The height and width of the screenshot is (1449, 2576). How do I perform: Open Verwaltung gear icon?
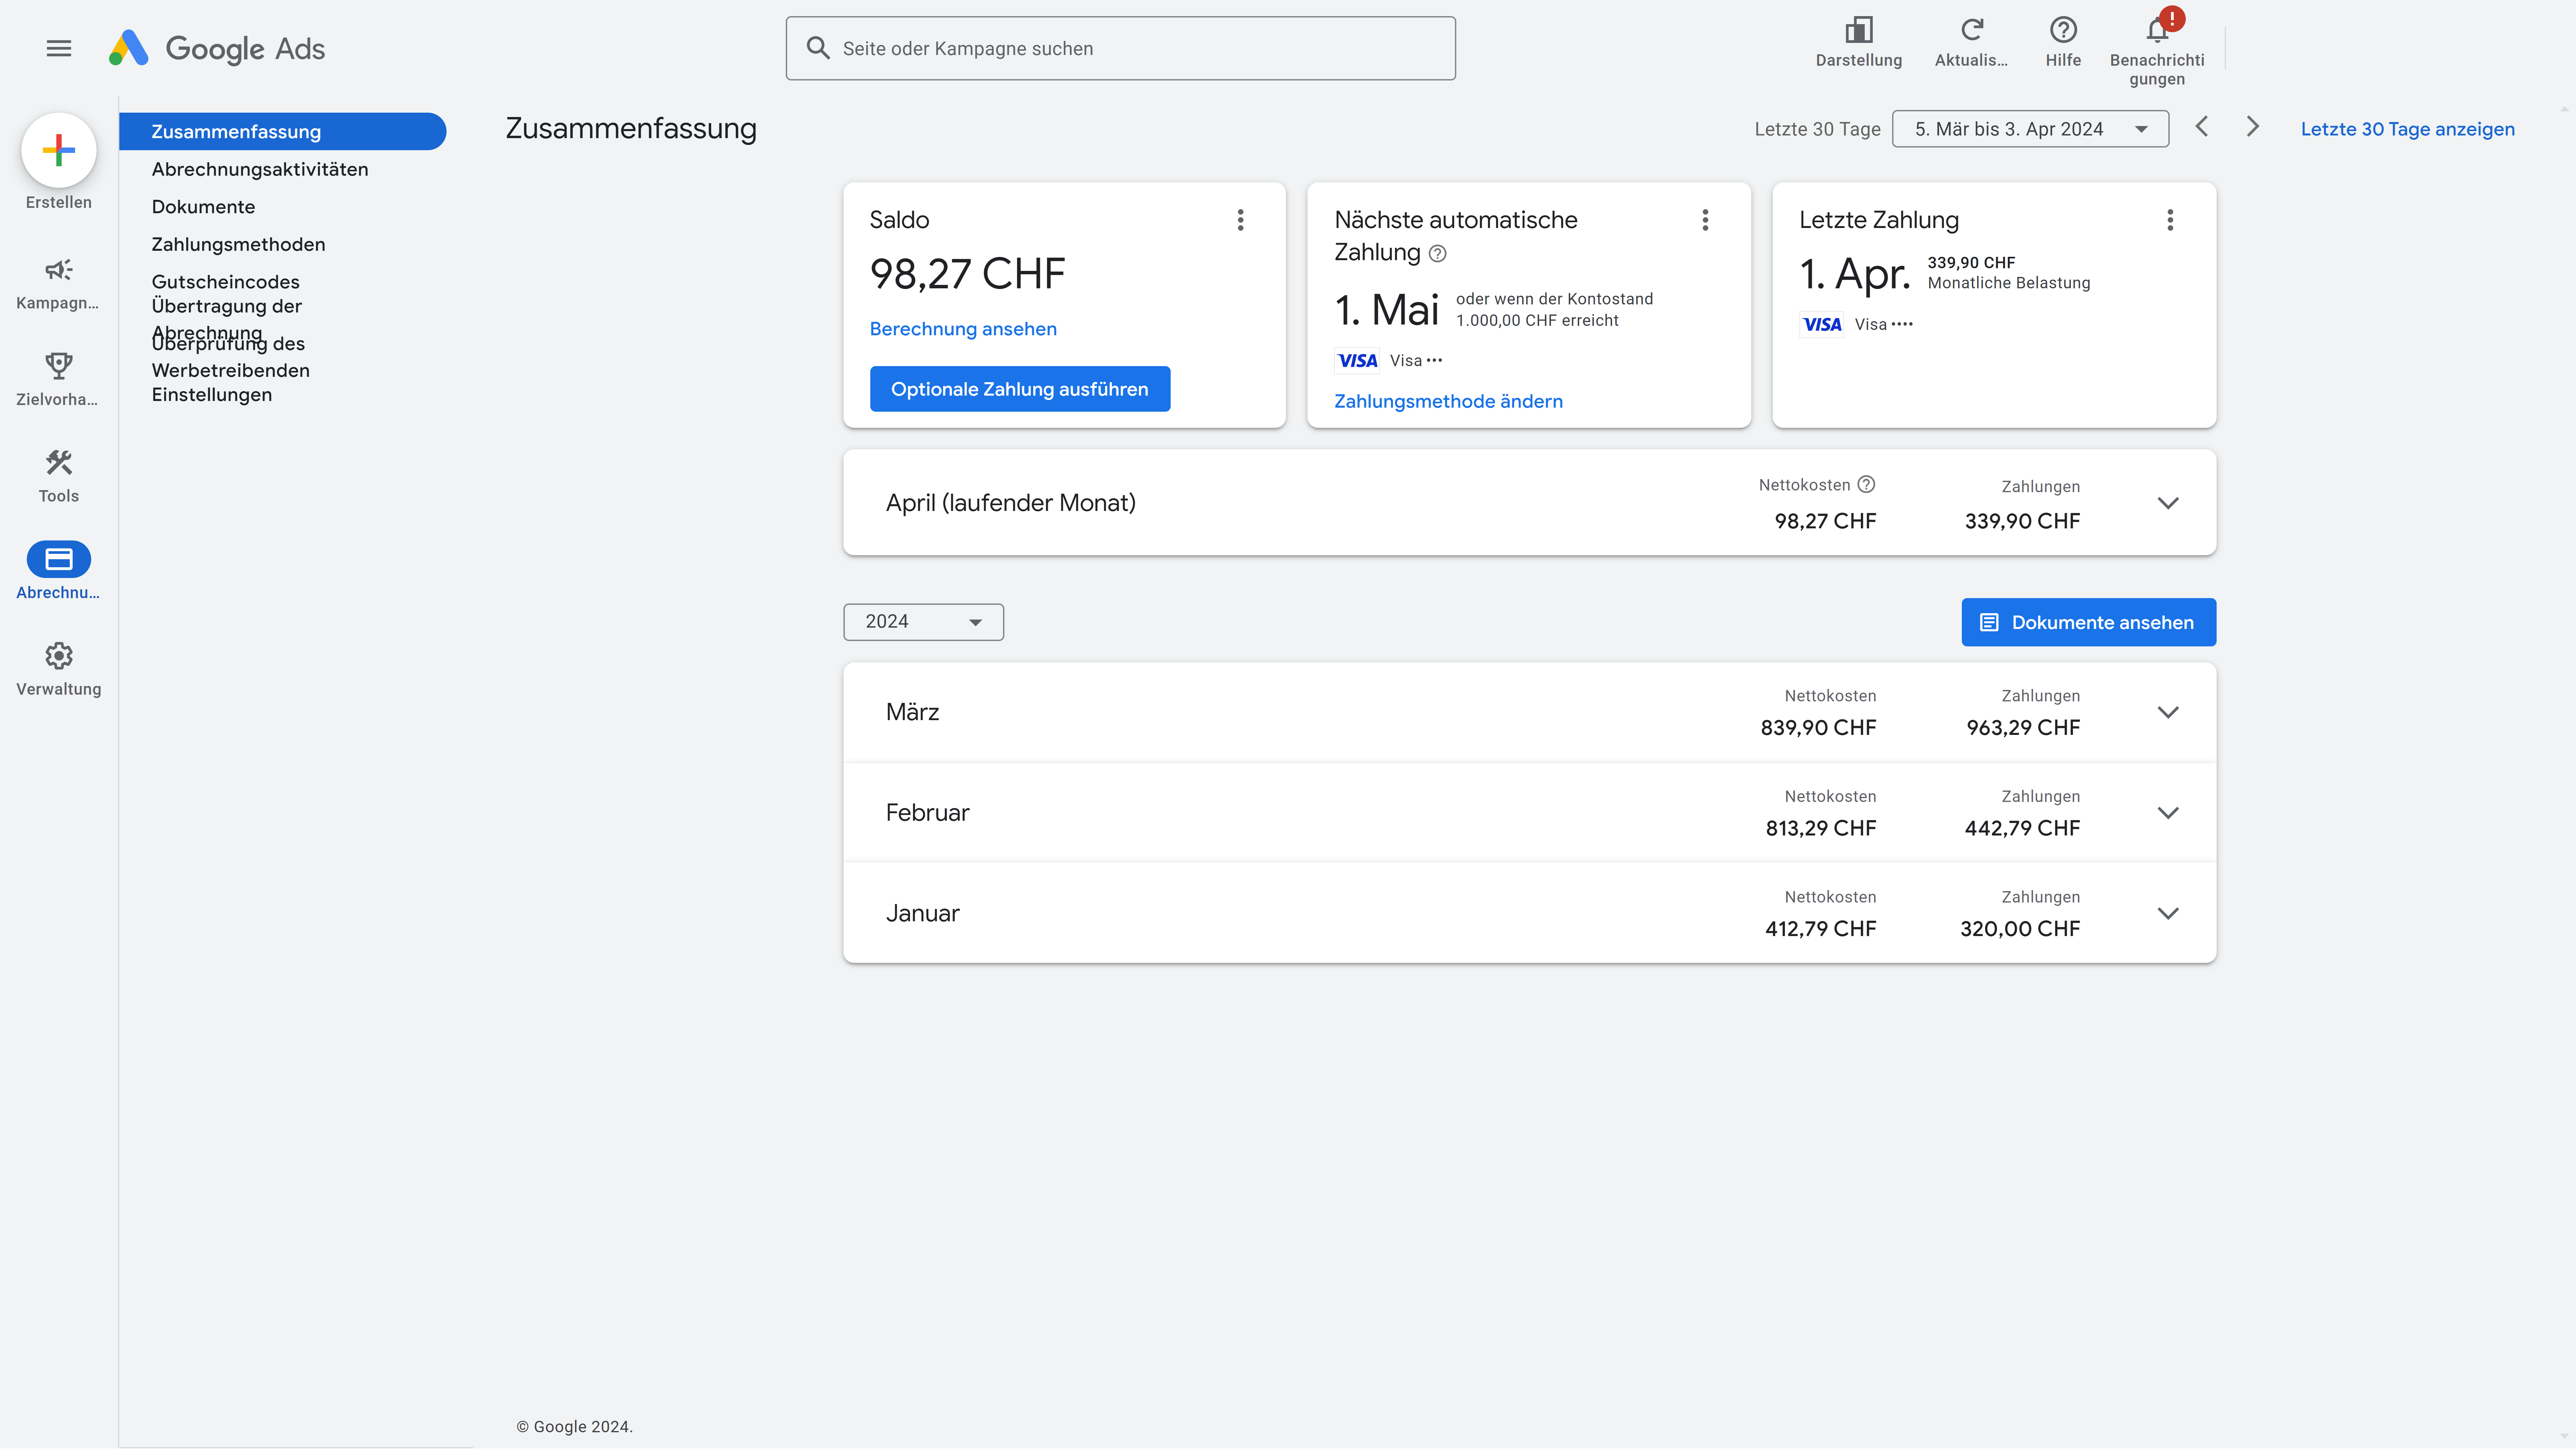pyautogui.click(x=59, y=656)
